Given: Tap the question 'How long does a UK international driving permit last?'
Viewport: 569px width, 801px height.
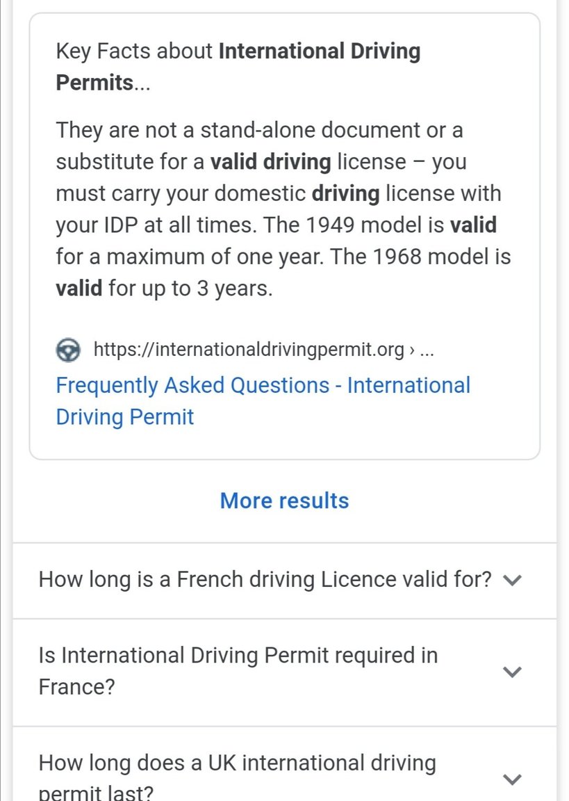Looking at the screenshot, I should 238,777.
